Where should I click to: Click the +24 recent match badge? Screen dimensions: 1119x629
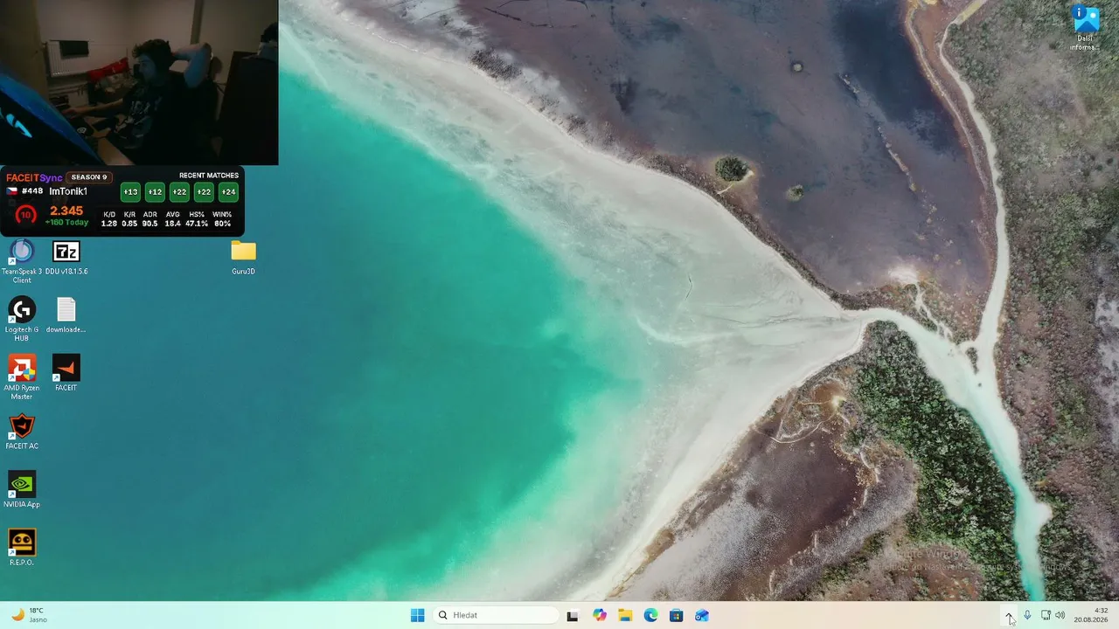pos(228,192)
